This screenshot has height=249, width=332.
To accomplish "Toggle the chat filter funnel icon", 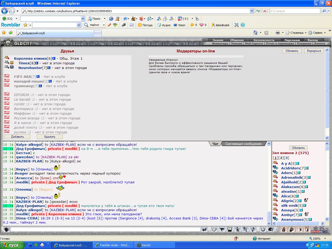I will (x=222, y=230).
